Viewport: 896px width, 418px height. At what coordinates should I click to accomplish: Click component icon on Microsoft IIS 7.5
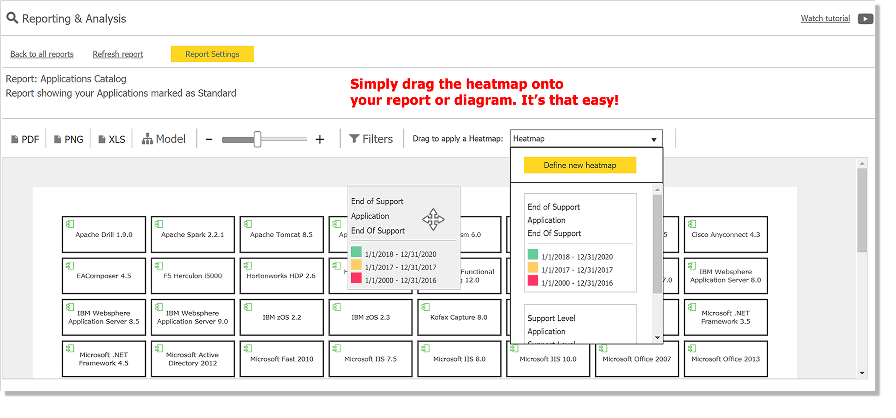point(337,348)
